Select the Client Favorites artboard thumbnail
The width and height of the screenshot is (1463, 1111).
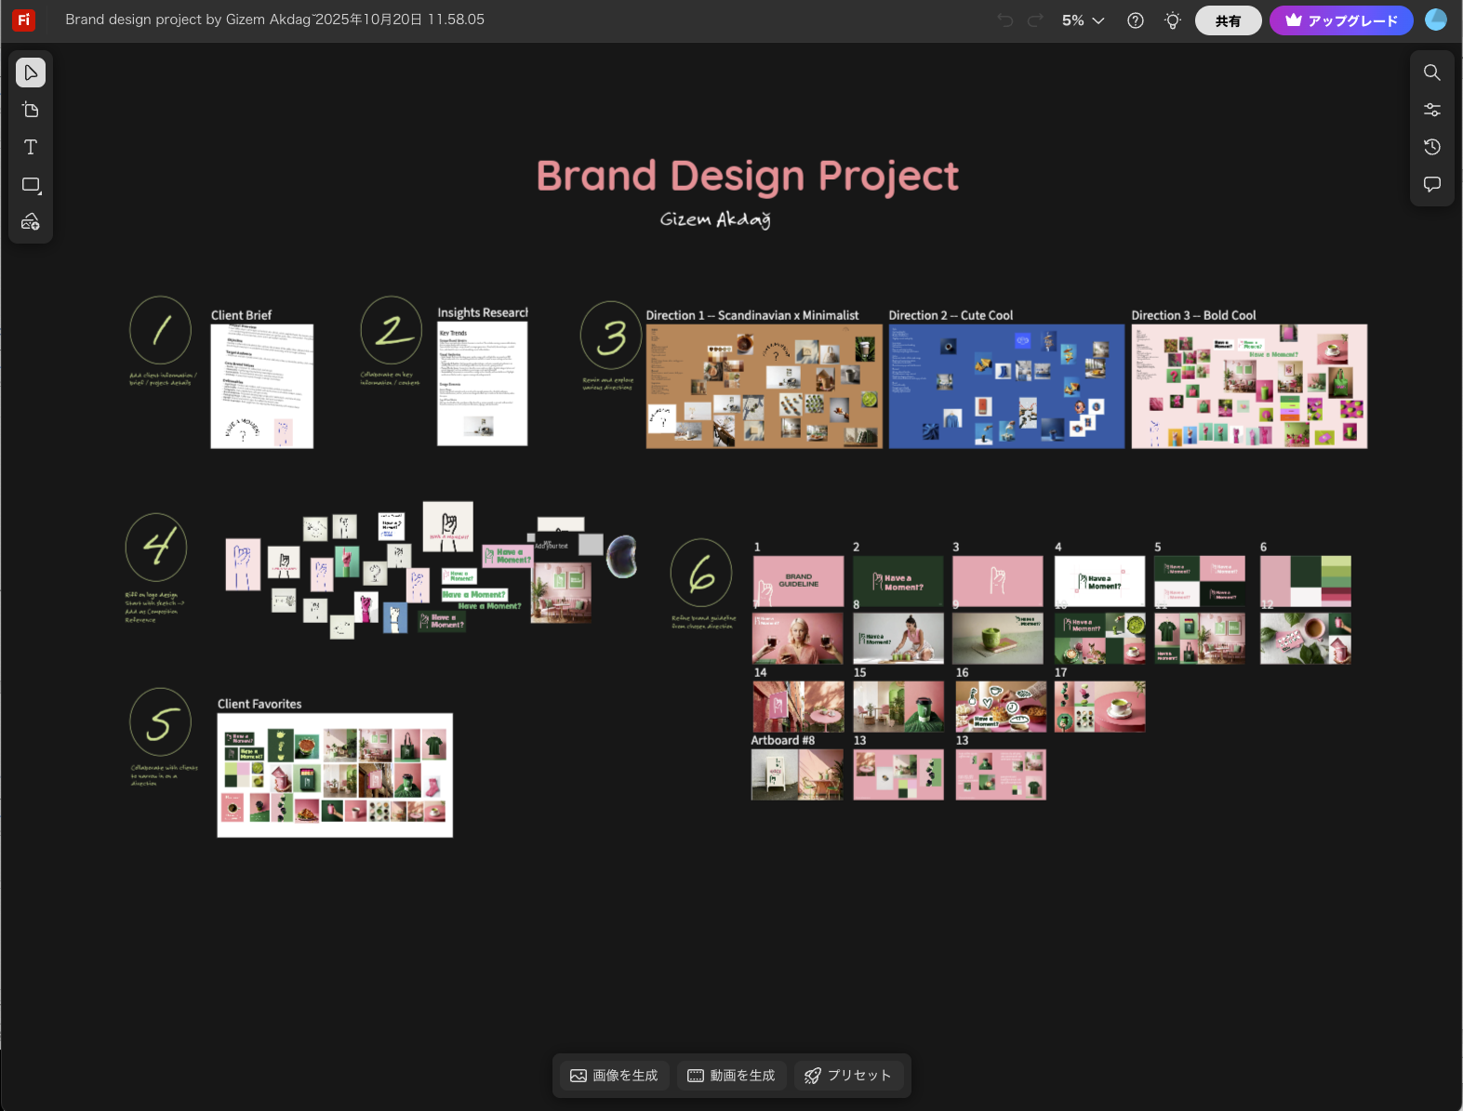335,774
